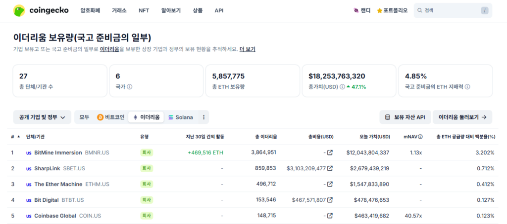Screen dimensions: 507x224
Task: Sort by the # column arrow
Action: click(x=18, y=136)
